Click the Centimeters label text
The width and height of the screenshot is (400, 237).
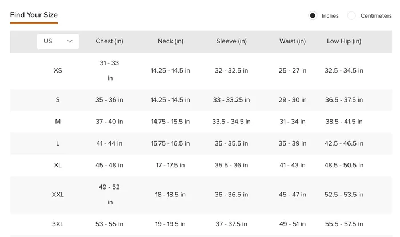point(376,16)
